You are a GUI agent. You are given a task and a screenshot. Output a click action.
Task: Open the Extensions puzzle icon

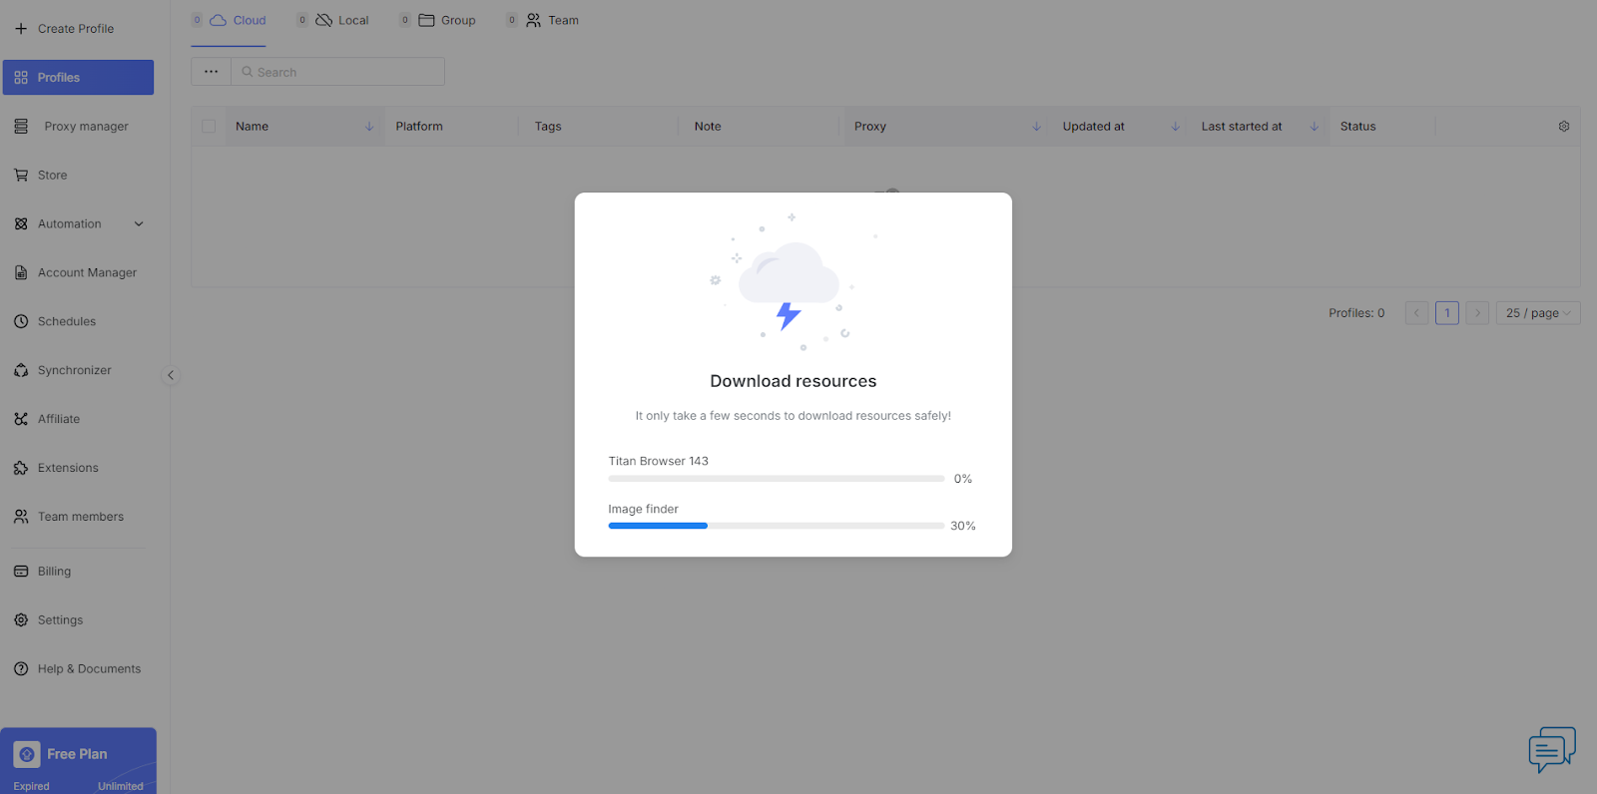point(21,468)
